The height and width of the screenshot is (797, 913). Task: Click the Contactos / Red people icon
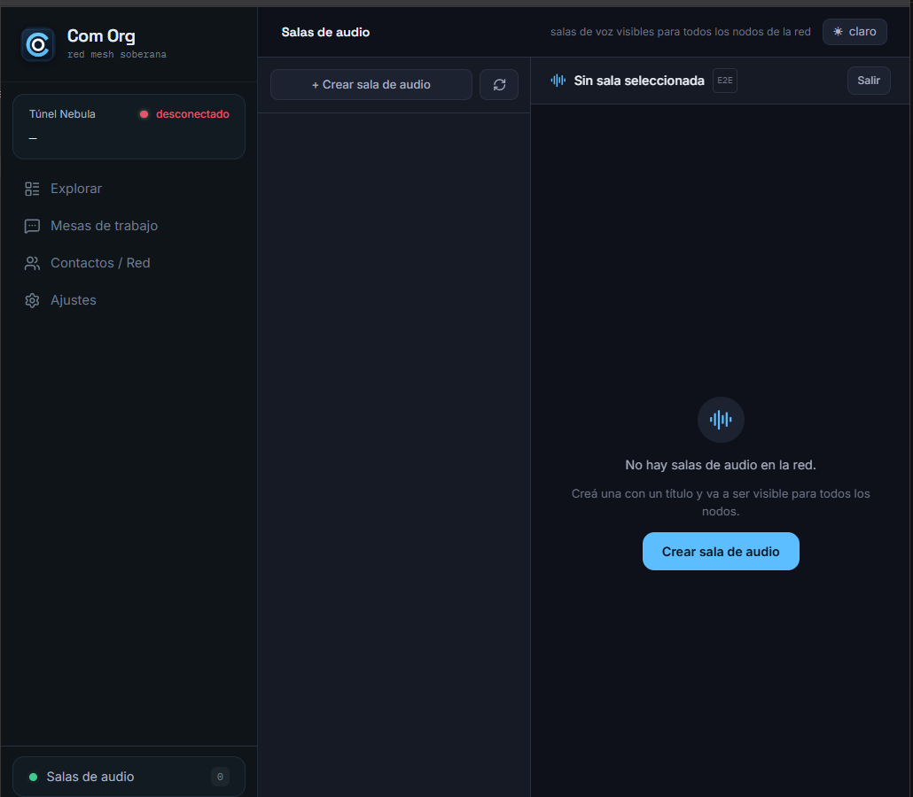[x=32, y=264]
